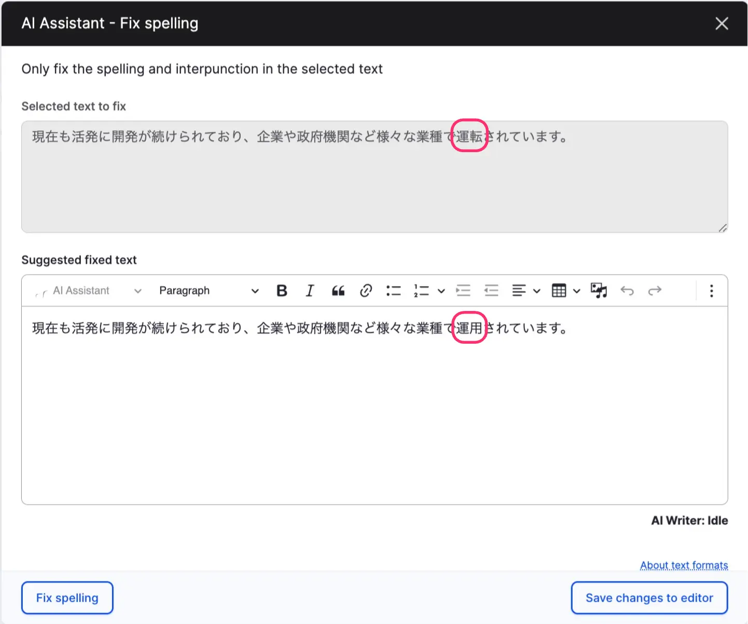
Task: Open the insert media icon
Action: point(599,291)
